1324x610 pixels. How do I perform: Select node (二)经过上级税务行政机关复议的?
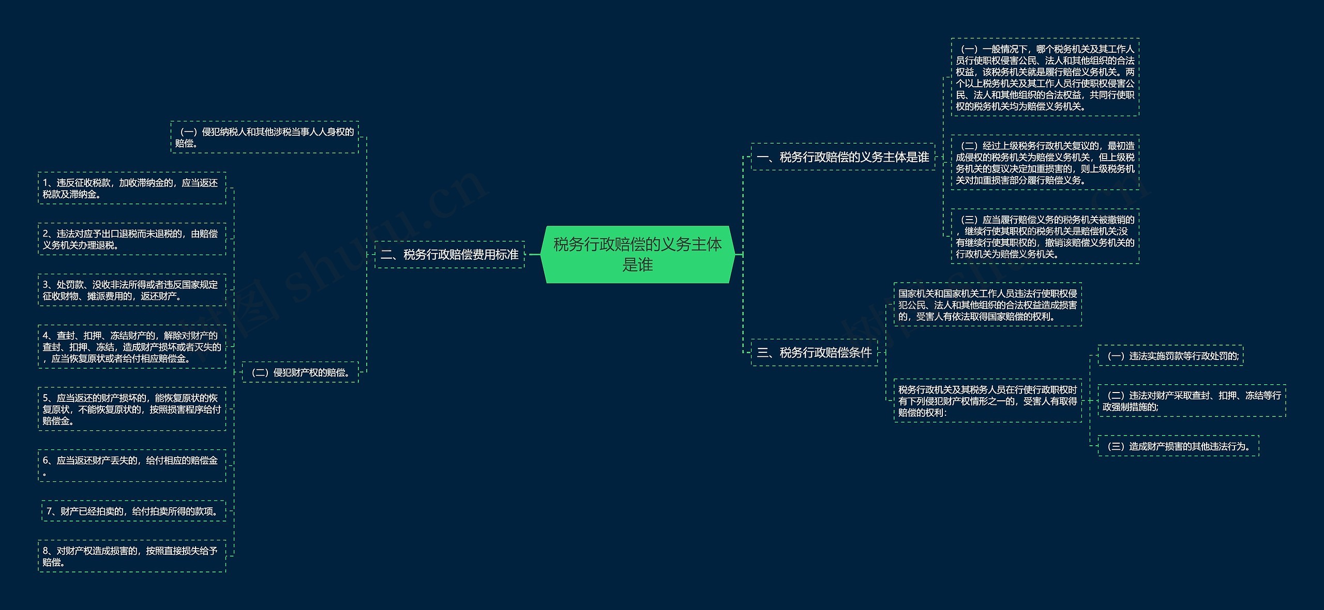click(1045, 163)
